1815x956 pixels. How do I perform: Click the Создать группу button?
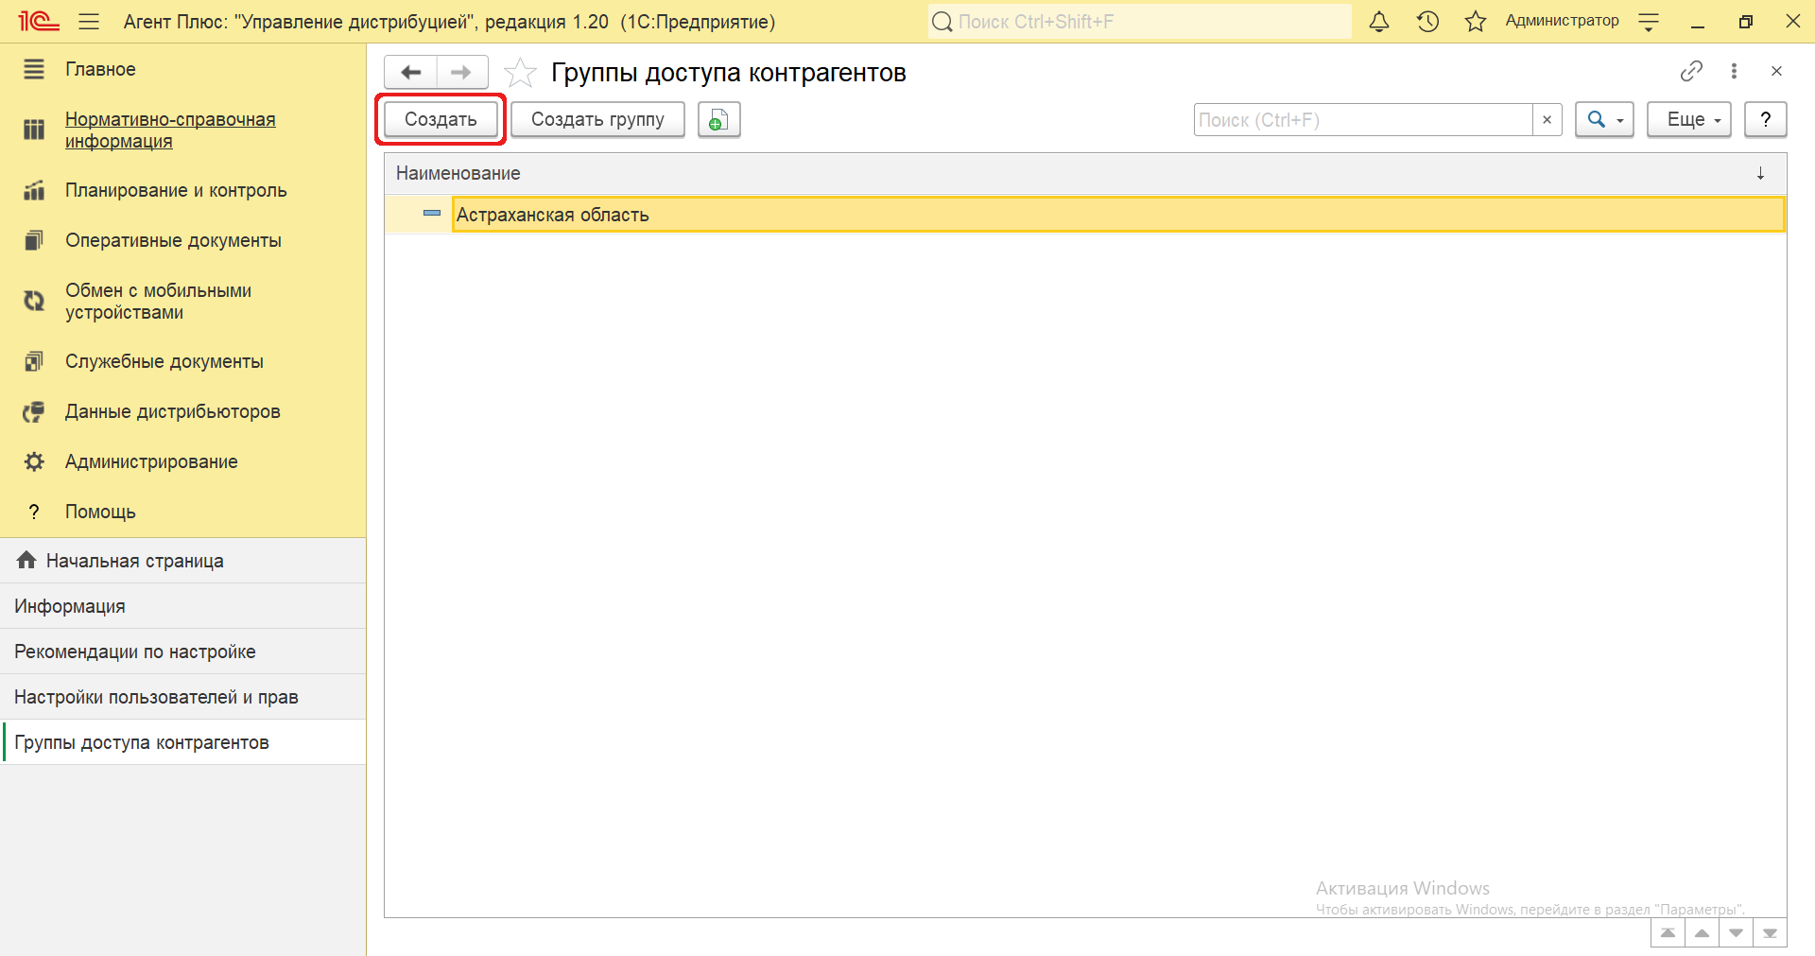[x=597, y=120]
